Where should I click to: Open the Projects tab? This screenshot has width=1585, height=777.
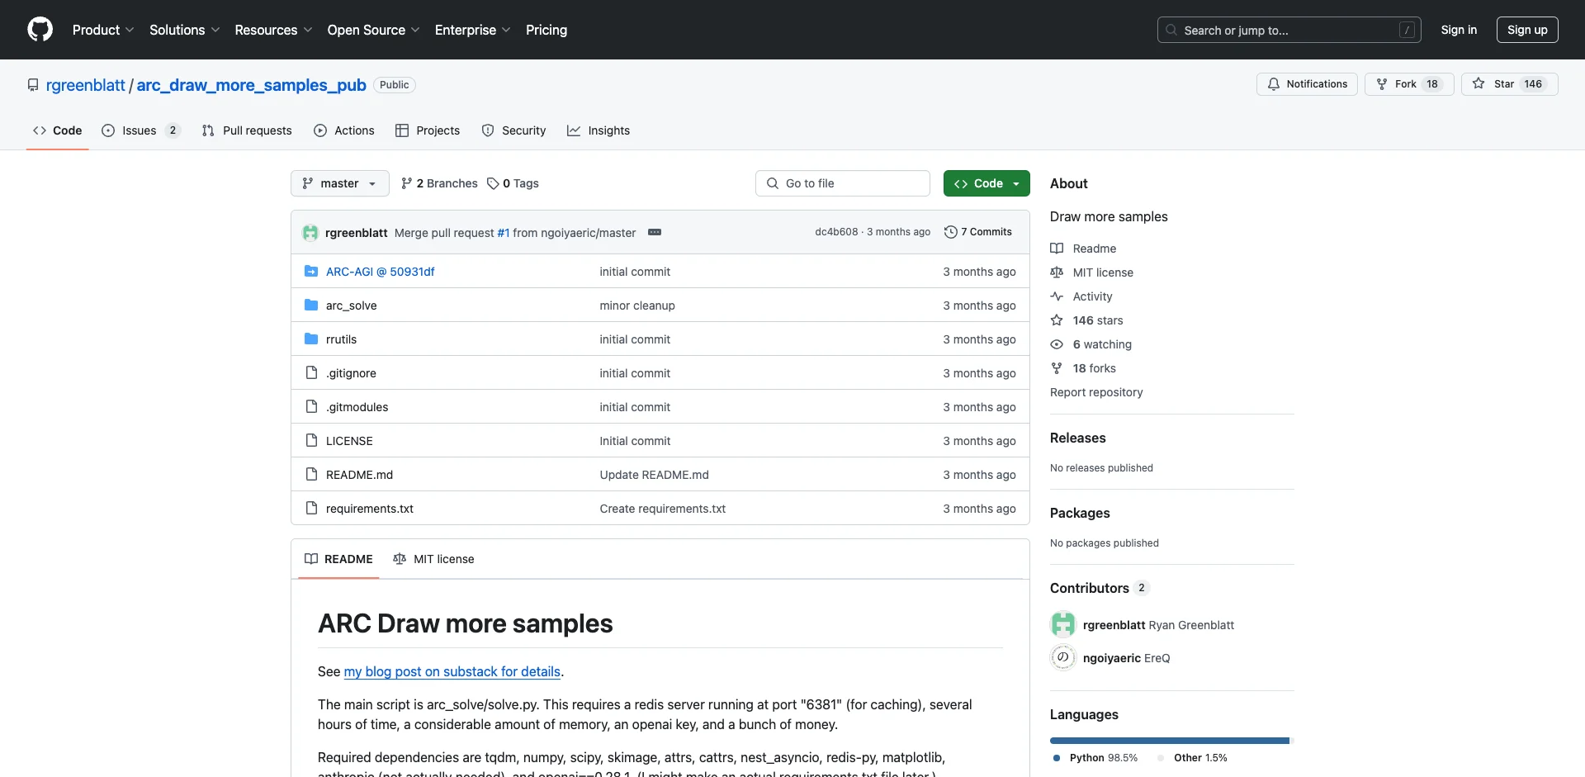(x=428, y=130)
